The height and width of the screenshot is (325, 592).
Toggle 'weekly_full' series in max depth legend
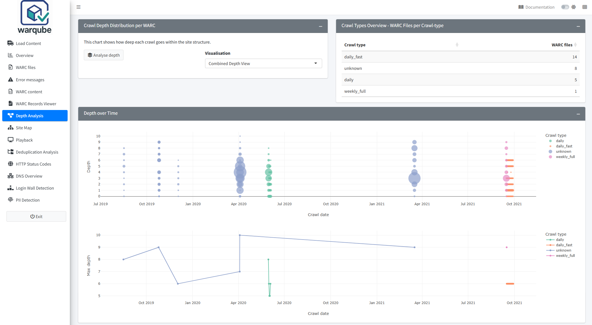(x=561, y=255)
